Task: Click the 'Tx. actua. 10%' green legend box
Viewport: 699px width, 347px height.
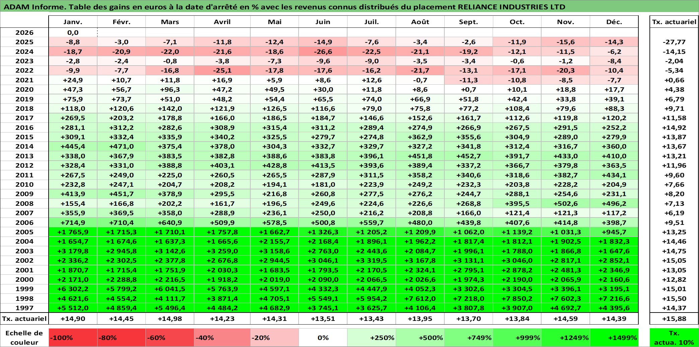Action: click(674, 338)
